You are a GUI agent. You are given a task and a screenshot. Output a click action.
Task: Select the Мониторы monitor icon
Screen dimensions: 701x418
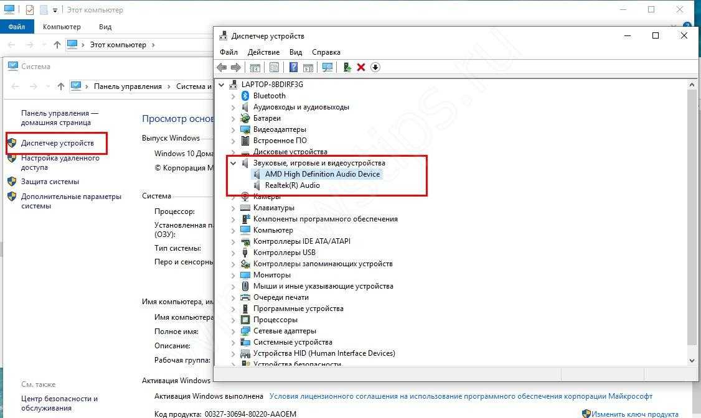tap(245, 275)
